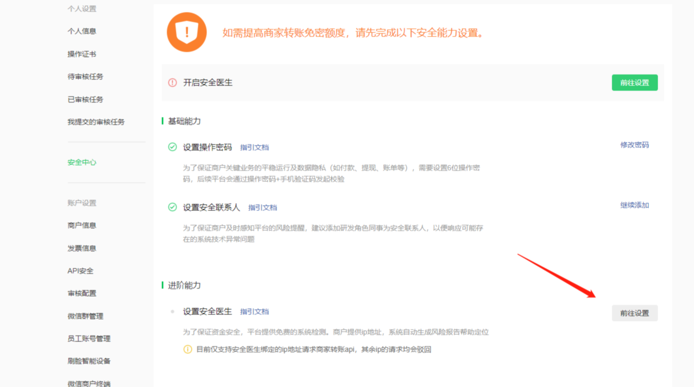
Task: Click the yellow info icon near ip地址 notice
Action: point(188,350)
